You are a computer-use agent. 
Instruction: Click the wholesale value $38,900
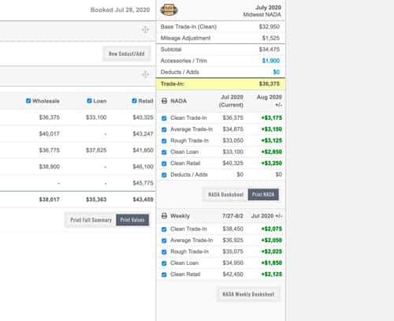click(x=50, y=166)
